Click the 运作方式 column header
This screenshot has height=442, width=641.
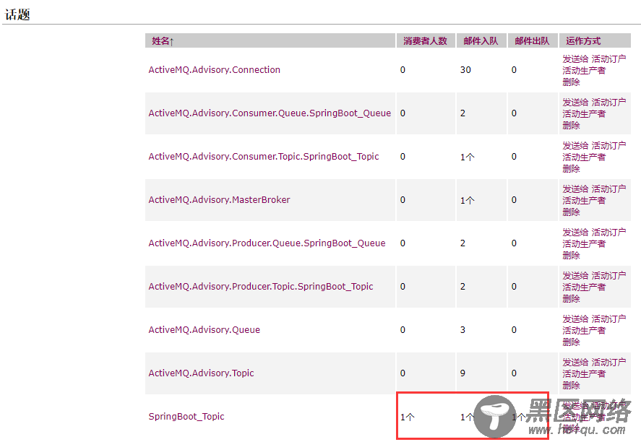(583, 41)
